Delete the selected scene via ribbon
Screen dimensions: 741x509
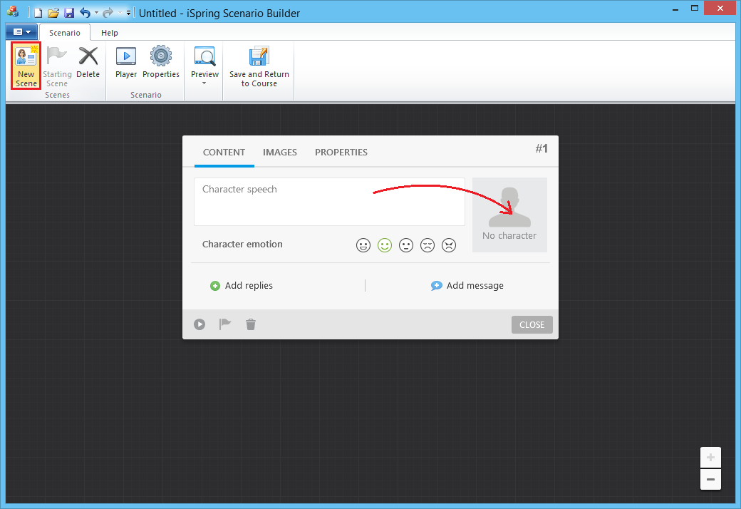pos(88,62)
